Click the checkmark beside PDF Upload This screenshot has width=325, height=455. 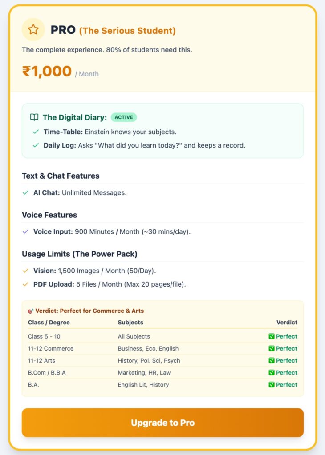[26, 284]
